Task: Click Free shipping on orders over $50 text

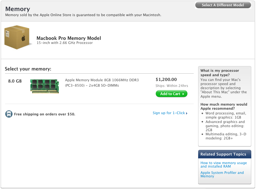Action: click(45, 114)
